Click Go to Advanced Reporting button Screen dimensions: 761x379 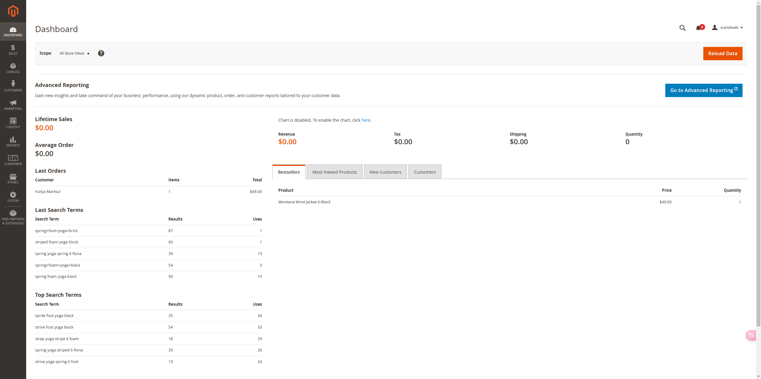[x=703, y=90]
